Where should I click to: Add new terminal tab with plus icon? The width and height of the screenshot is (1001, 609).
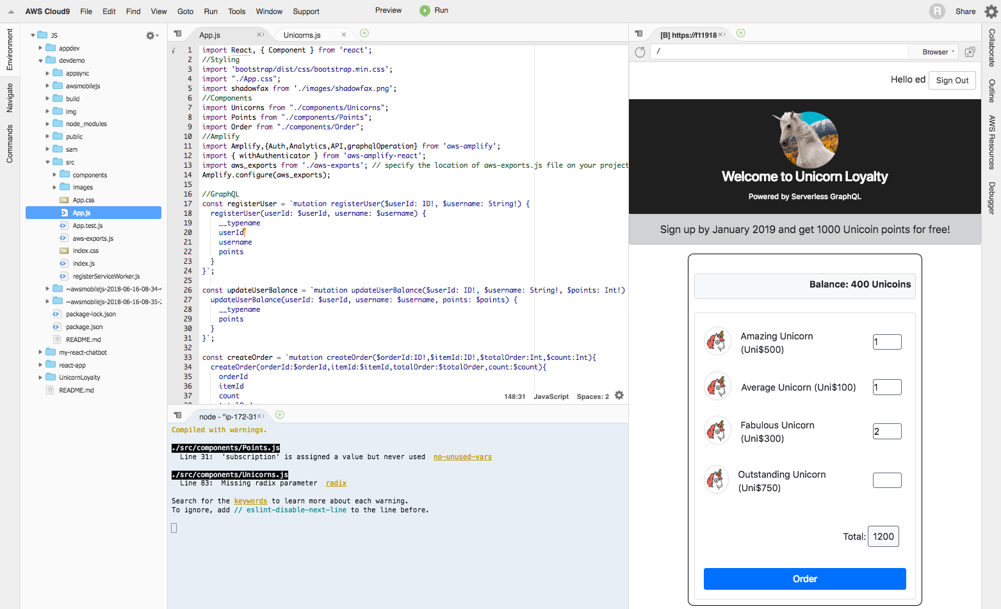280,415
